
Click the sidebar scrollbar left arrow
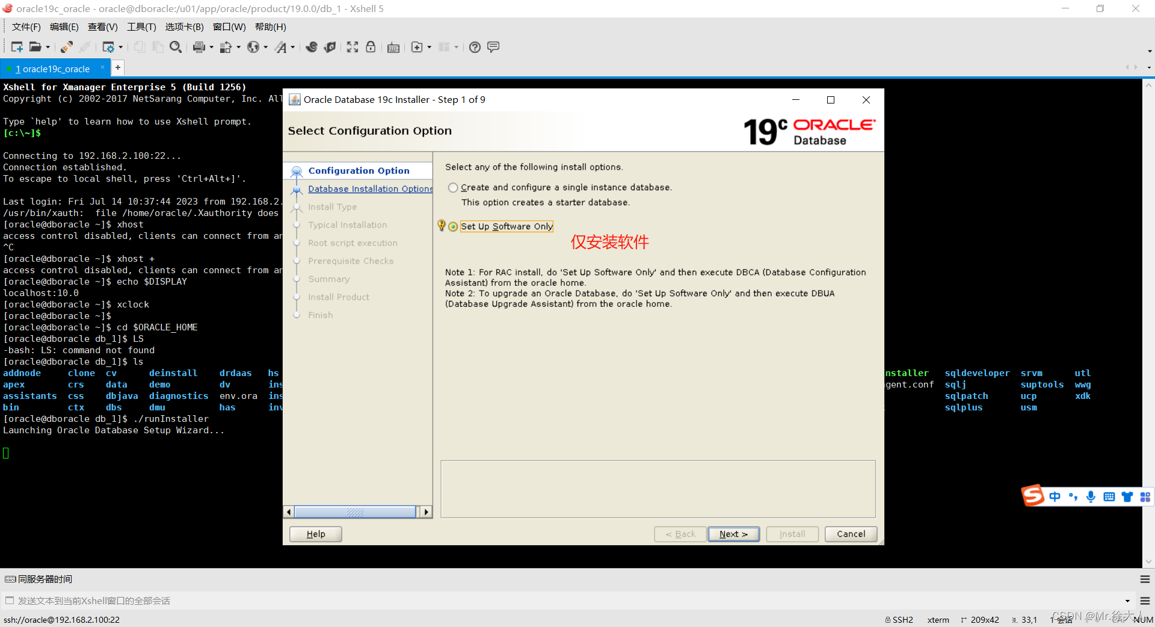pos(289,512)
